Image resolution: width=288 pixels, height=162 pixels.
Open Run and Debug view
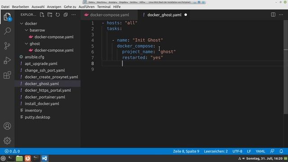7,60
